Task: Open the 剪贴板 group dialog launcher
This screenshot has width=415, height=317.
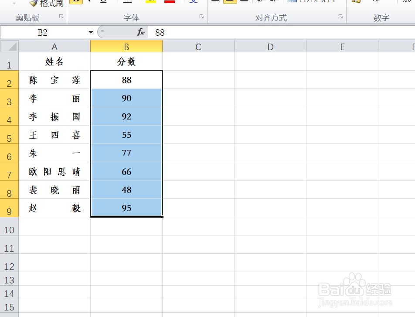Action: click(61, 17)
